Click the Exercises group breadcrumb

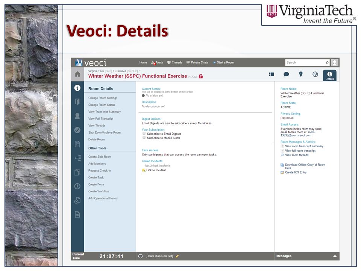[x=120, y=71]
